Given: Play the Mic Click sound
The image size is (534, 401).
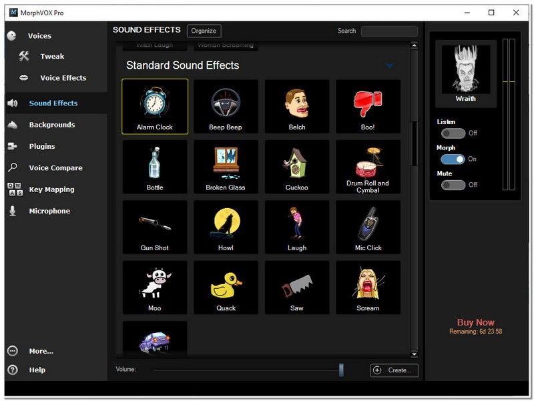Looking at the screenshot, I should coord(368,227).
